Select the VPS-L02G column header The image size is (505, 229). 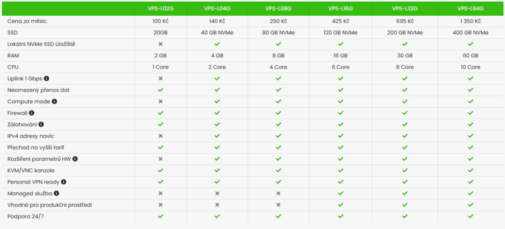(160, 8)
